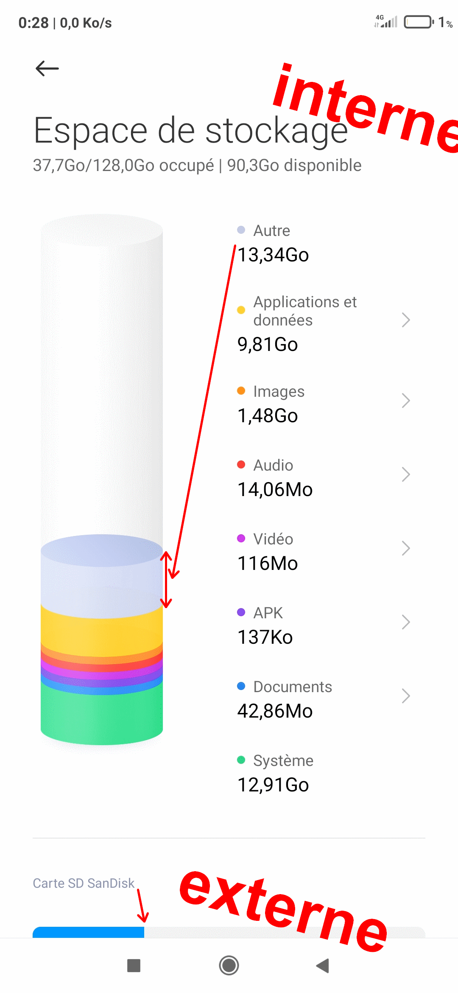This screenshot has height=993, width=458.
Task: Tap the Android home circle button
Action: (x=229, y=965)
